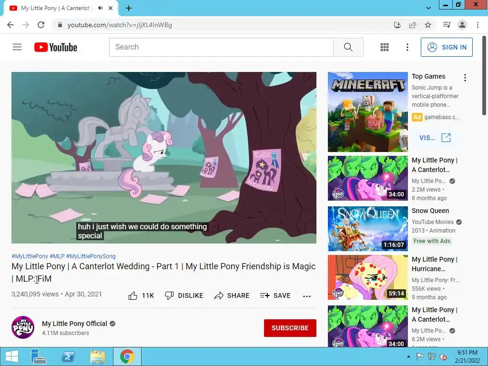Open Canterlot video with 6.2M views
This screenshot has width=488, height=366.
pos(367,326)
